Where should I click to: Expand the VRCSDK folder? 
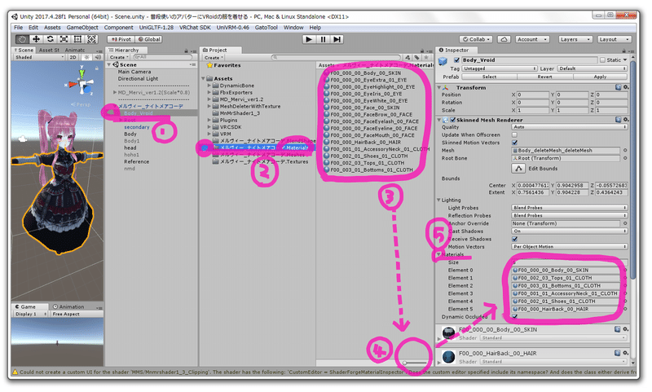[209, 127]
